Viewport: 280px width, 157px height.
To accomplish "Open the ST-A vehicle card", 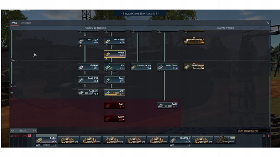I will (115, 67).
